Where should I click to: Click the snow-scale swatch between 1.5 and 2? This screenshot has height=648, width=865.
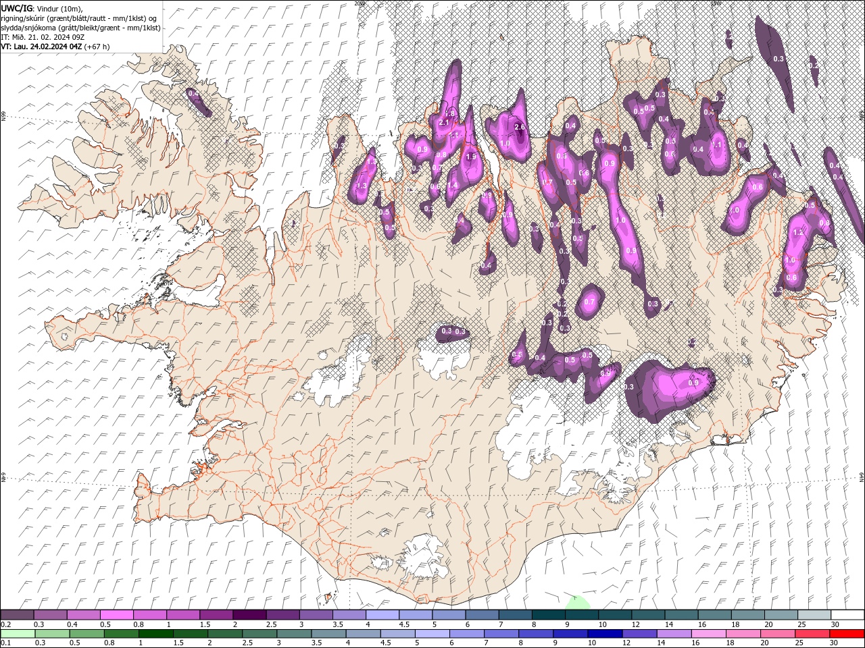pos(216,615)
